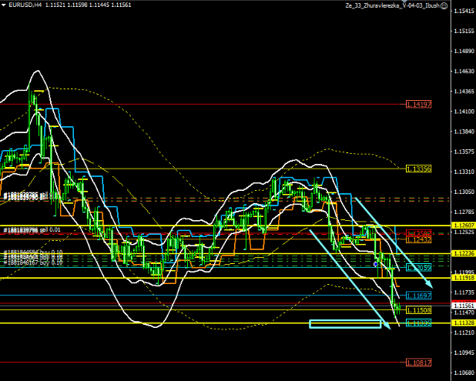The width and height of the screenshot is (476, 381).
Task: Click the chart symbol icon beside EURUSD,H4
Action: [x=5, y=5]
